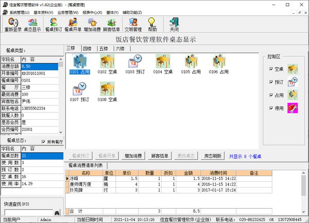Screen dimensions: 309x223
Task: Open the 报表中心 menu
Action: coord(93,12)
